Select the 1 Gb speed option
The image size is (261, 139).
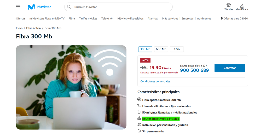177,49
